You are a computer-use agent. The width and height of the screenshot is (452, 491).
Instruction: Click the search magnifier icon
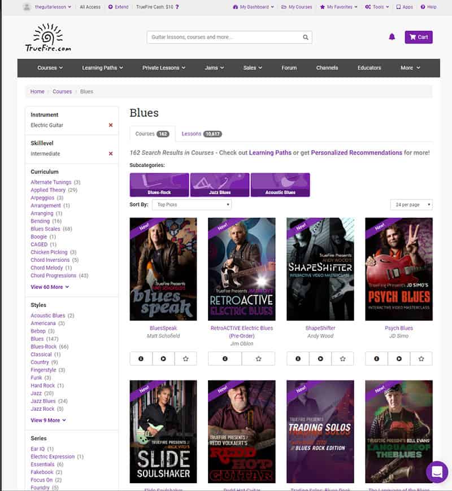[305, 37]
